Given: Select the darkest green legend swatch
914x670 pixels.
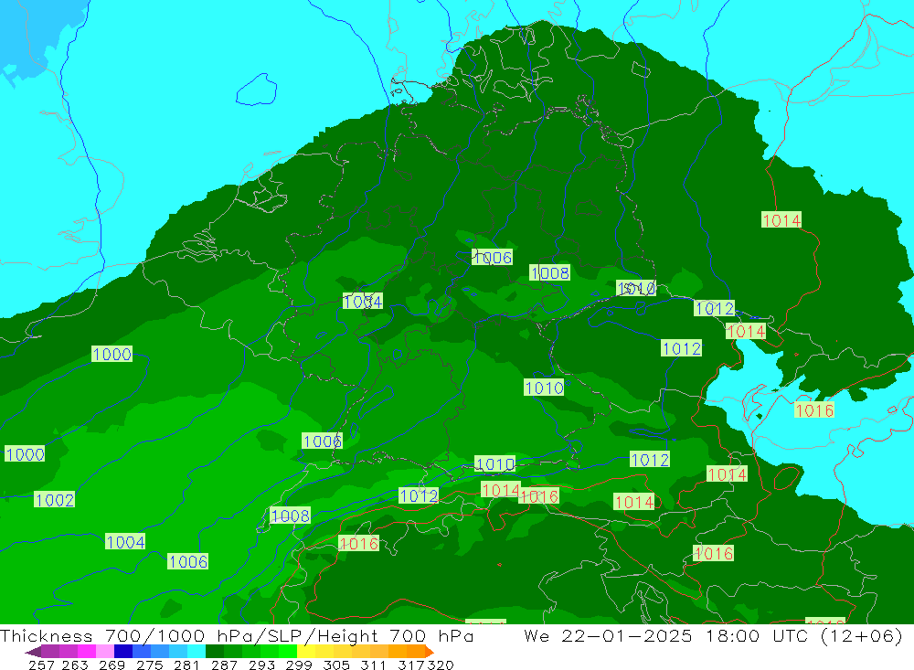Looking at the screenshot, I should click(x=215, y=652).
